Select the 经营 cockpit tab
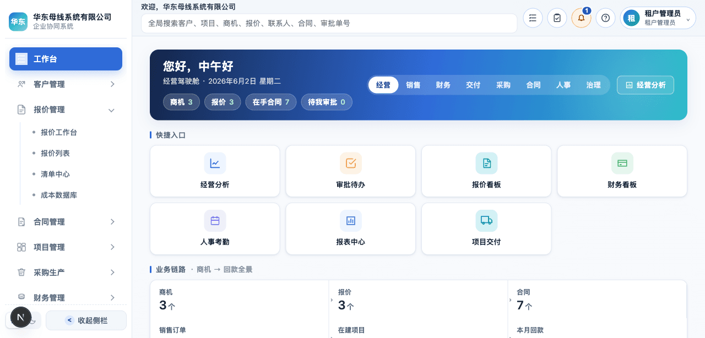The height and width of the screenshot is (338, 705). click(x=383, y=85)
